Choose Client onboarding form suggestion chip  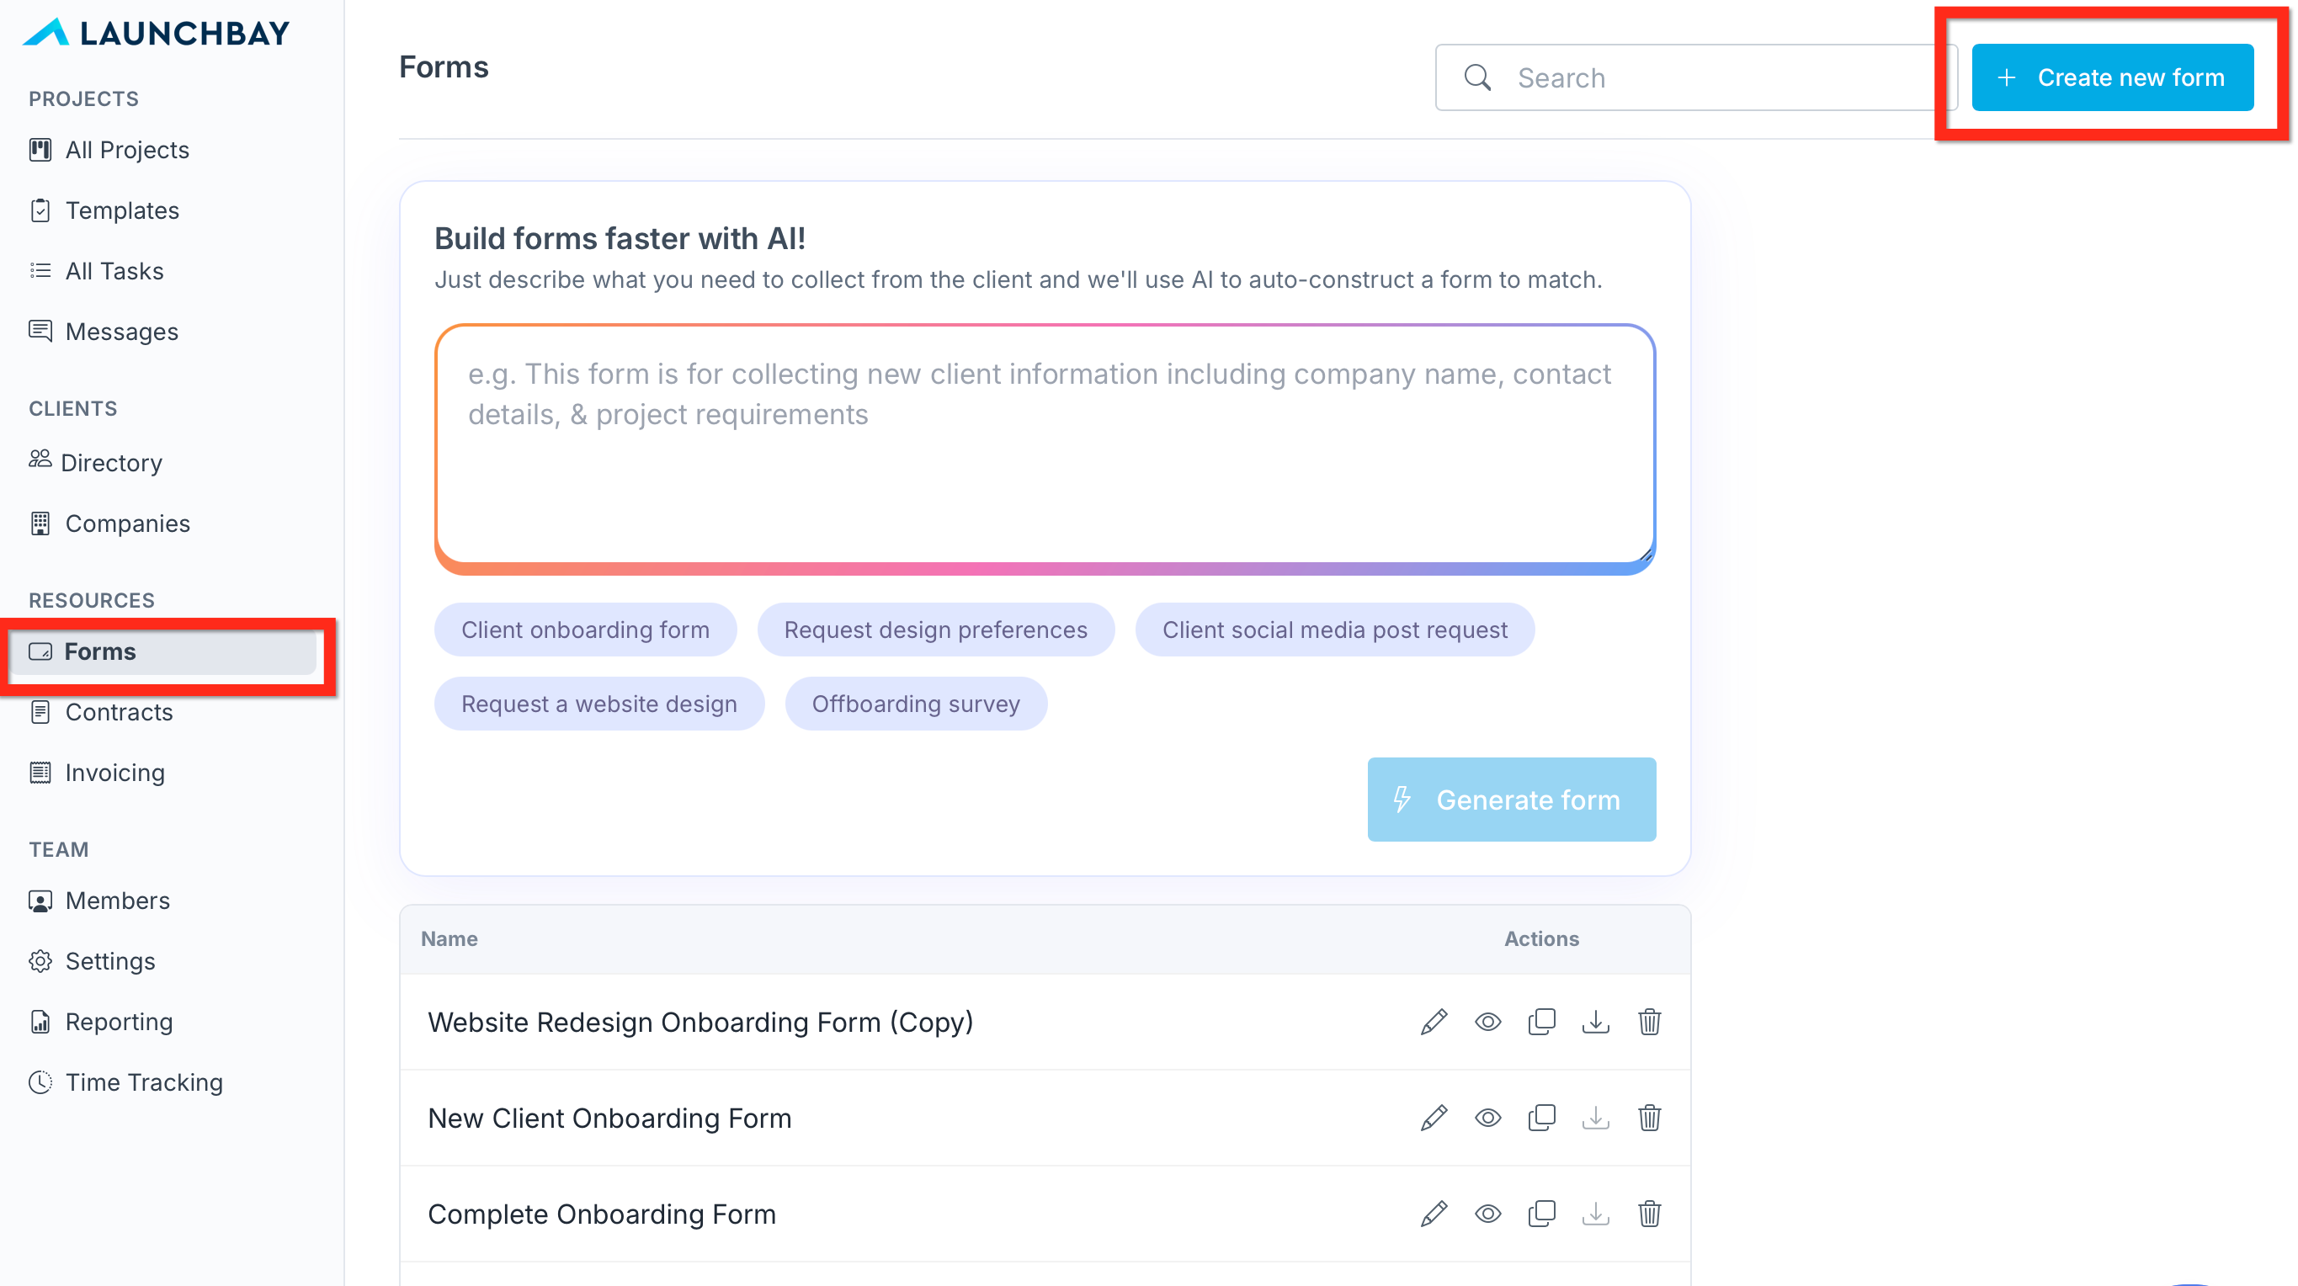coord(585,630)
